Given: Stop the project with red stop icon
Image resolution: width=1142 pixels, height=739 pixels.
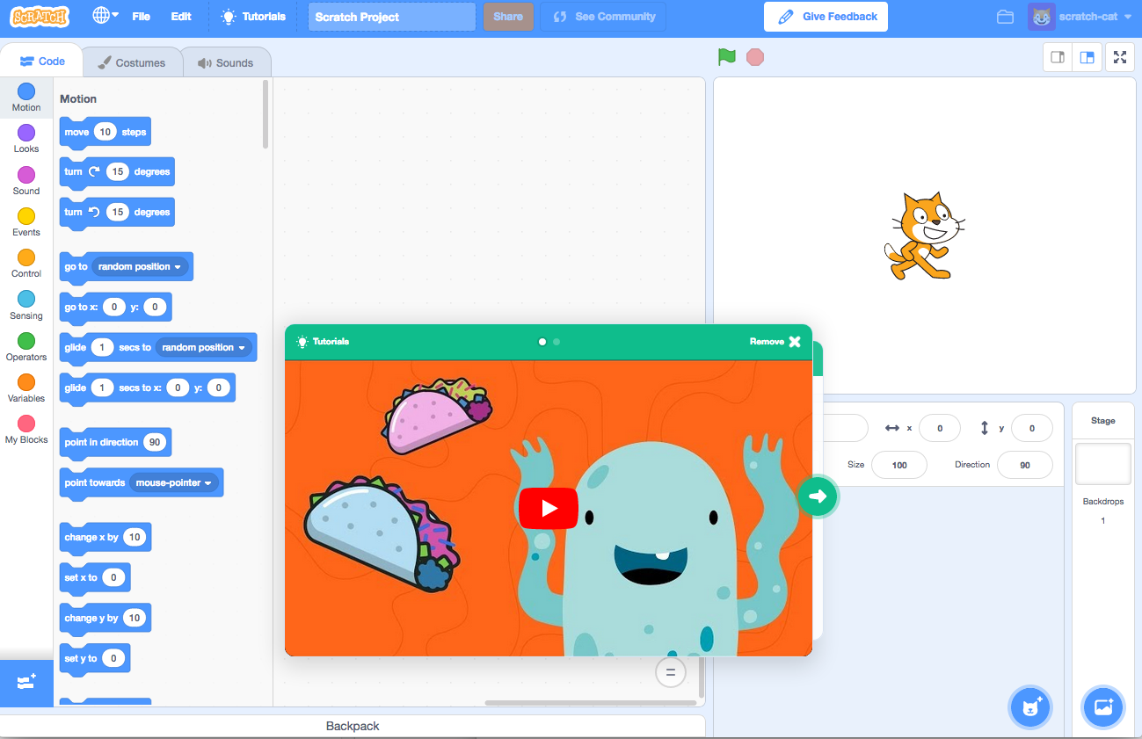Looking at the screenshot, I should click(755, 57).
